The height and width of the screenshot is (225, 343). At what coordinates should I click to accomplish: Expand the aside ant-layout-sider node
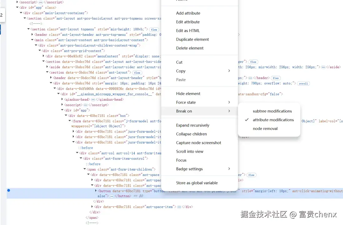47,67
